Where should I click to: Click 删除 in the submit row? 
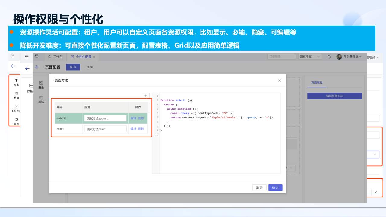click(x=141, y=118)
